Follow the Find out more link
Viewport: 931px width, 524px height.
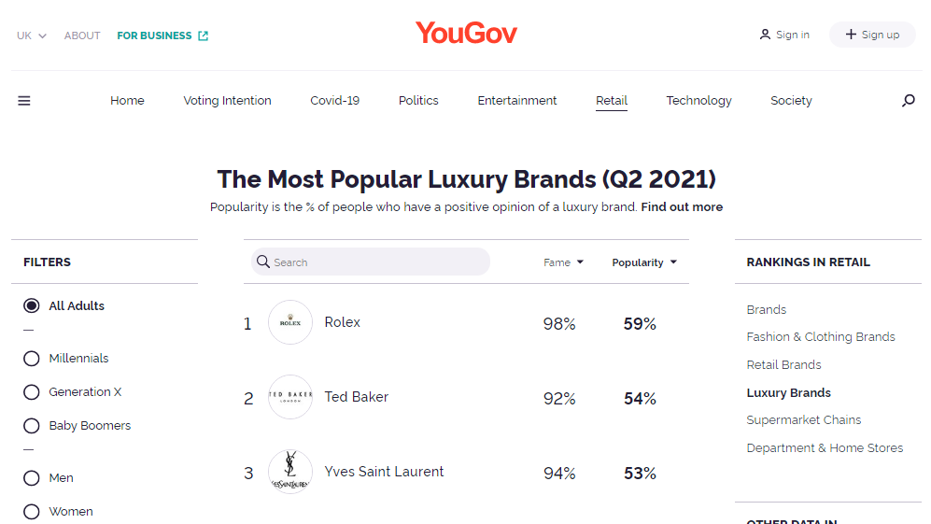click(682, 207)
